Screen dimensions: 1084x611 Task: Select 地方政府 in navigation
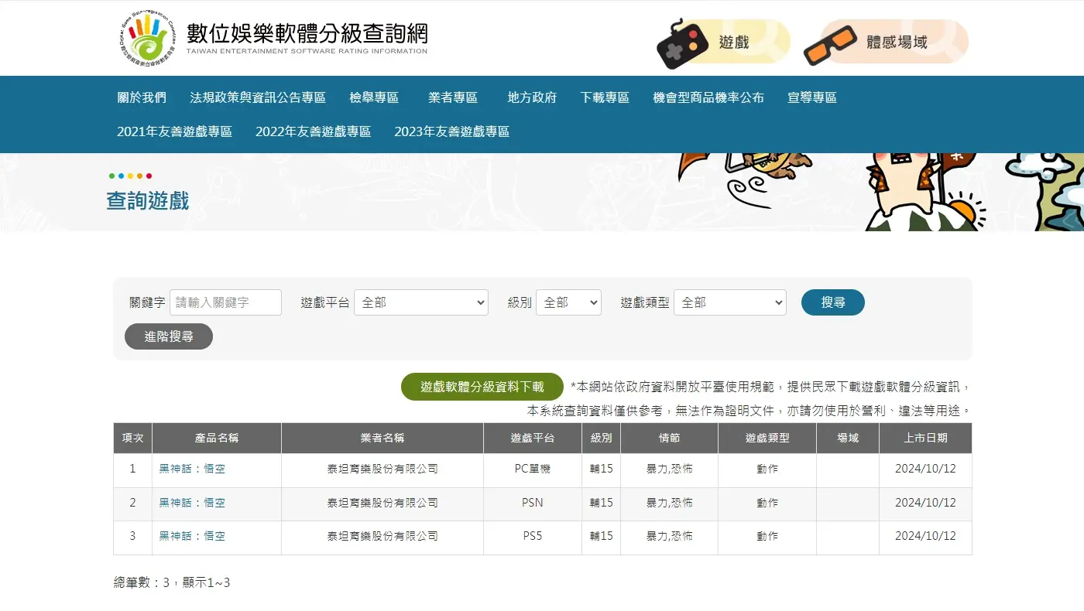coord(532,97)
